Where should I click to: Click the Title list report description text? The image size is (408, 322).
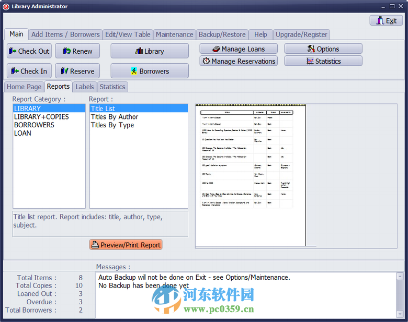pyautogui.click(x=88, y=221)
